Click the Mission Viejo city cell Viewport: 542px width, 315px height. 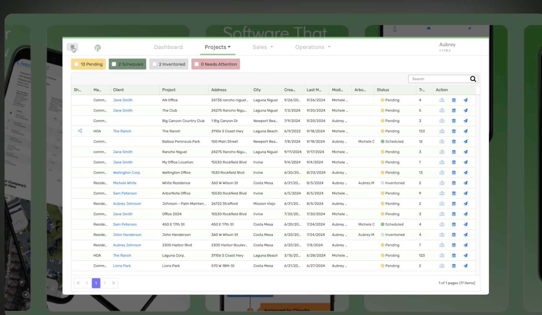[264, 204]
